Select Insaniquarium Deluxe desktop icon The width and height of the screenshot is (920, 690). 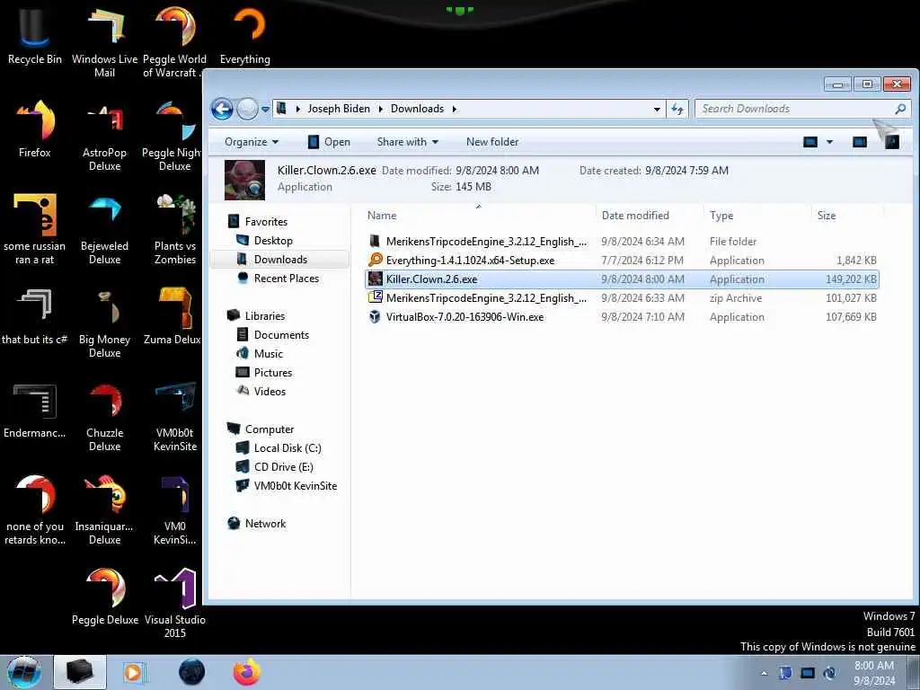104,510
